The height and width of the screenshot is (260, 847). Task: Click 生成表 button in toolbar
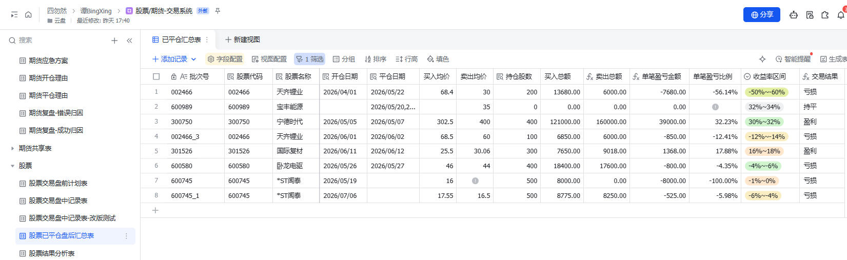[833, 59]
